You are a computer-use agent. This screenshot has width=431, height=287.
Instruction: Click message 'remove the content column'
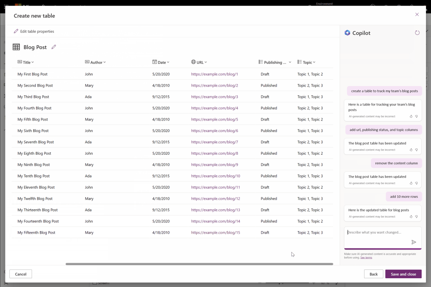(x=396, y=163)
